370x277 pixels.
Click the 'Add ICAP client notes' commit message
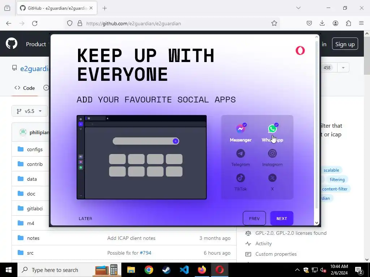[131, 238]
